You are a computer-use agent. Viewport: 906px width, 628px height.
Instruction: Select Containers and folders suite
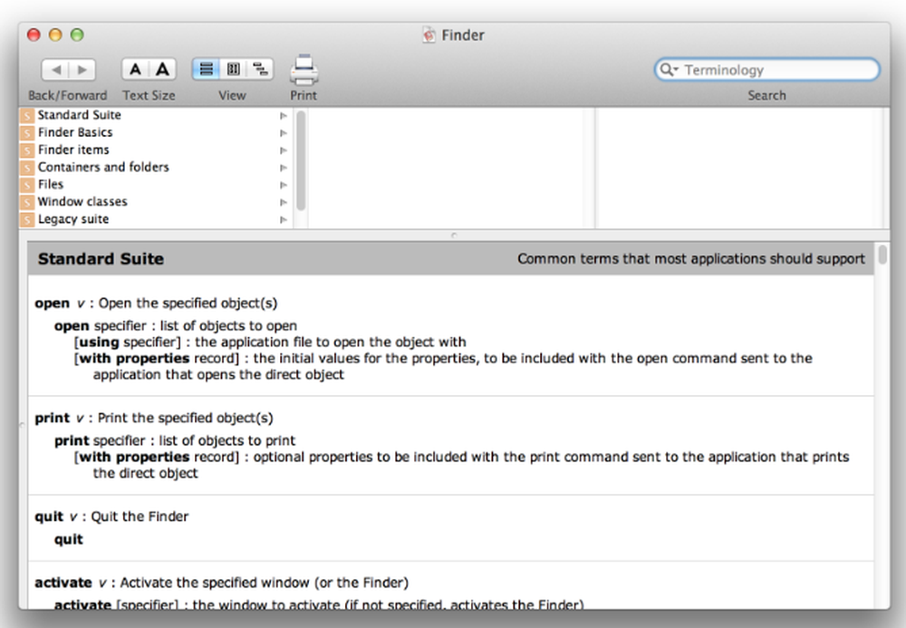[x=156, y=167]
